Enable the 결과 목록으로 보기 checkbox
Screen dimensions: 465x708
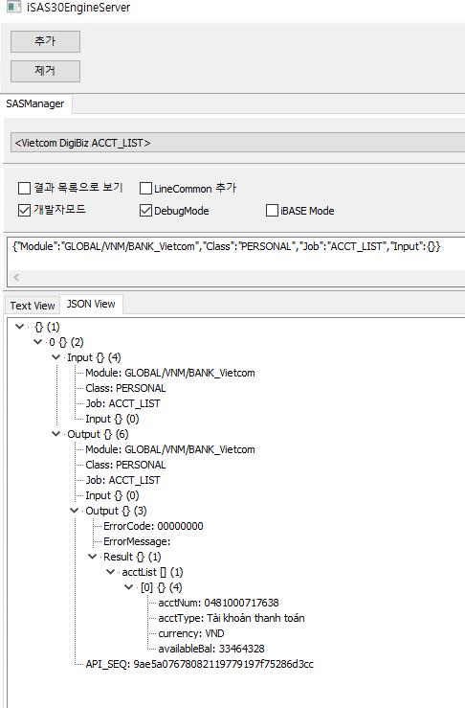(24, 188)
